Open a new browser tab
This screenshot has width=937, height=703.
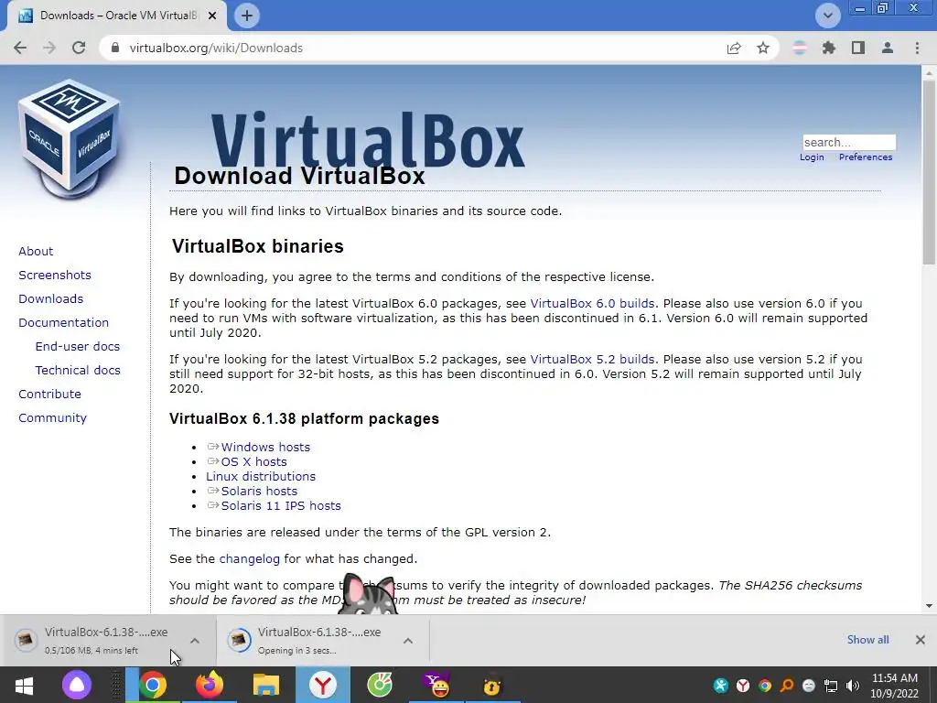(x=247, y=16)
